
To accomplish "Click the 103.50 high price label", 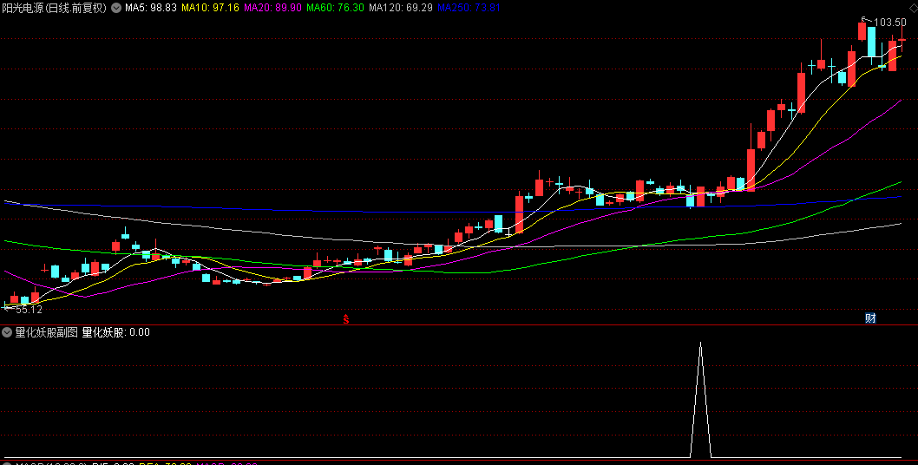I will pyautogui.click(x=888, y=23).
